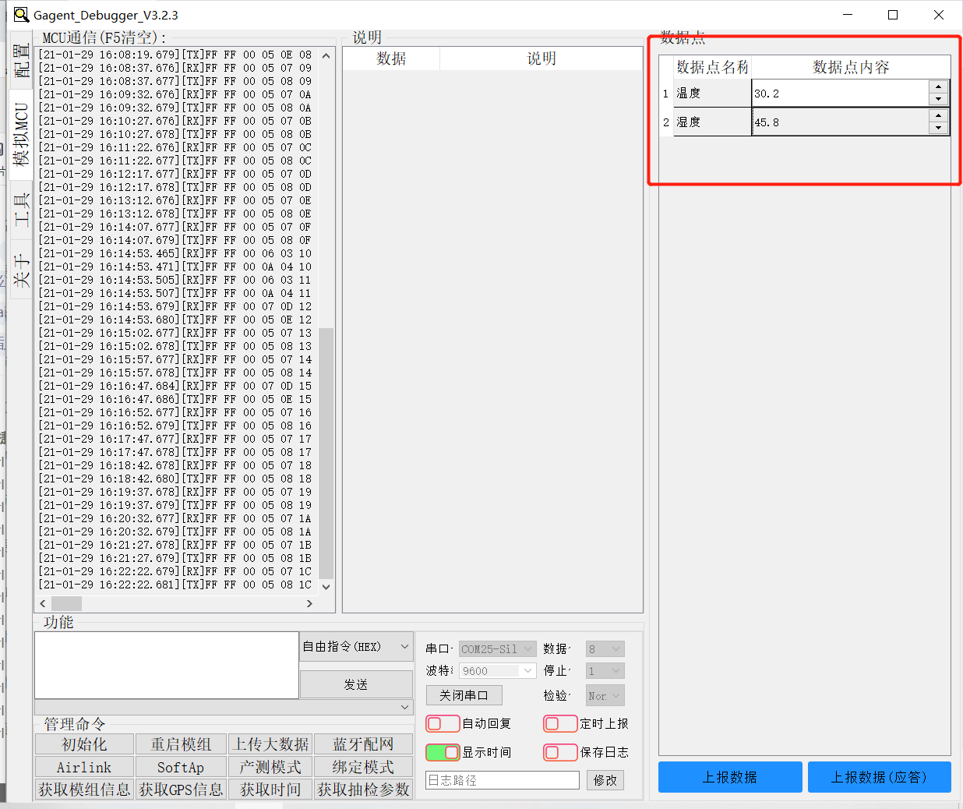The width and height of the screenshot is (963, 809).
Task: Click the 初始化 management command
Action: (84, 744)
